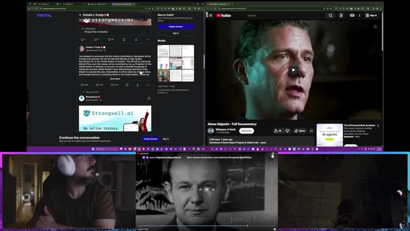Viewport: 410px width, 231px height.
Task: Click the YouTube logo
Action: (x=224, y=15)
